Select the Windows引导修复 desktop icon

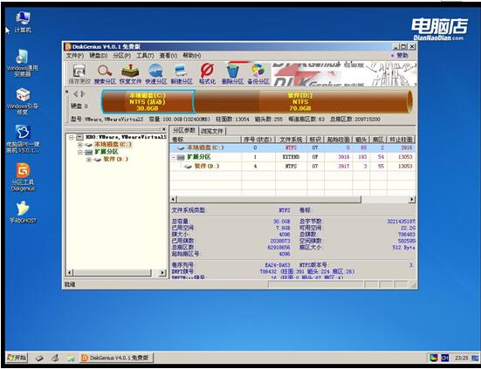point(23,101)
